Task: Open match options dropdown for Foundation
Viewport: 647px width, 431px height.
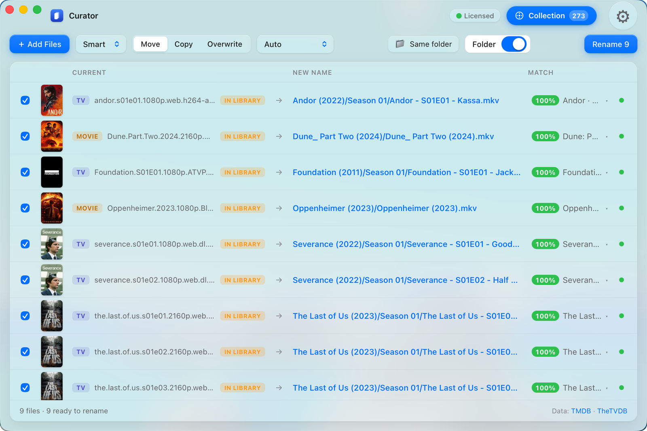Action: click(x=607, y=173)
